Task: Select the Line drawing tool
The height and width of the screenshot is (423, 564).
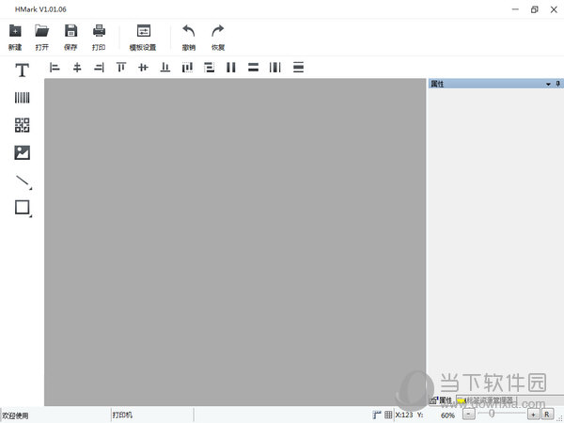Action: (x=23, y=181)
